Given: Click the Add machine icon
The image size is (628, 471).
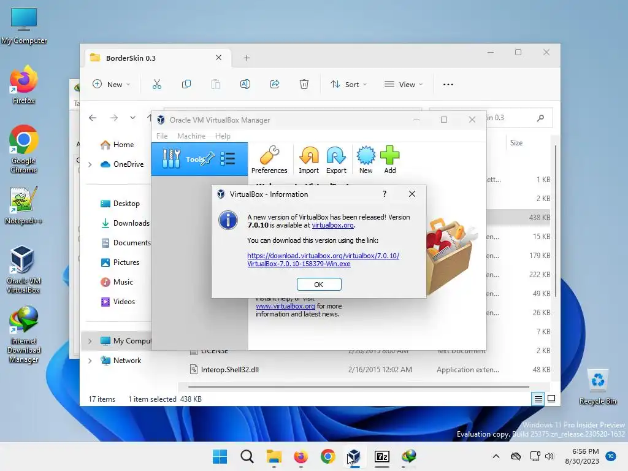Looking at the screenshot, I should (389, 159).
